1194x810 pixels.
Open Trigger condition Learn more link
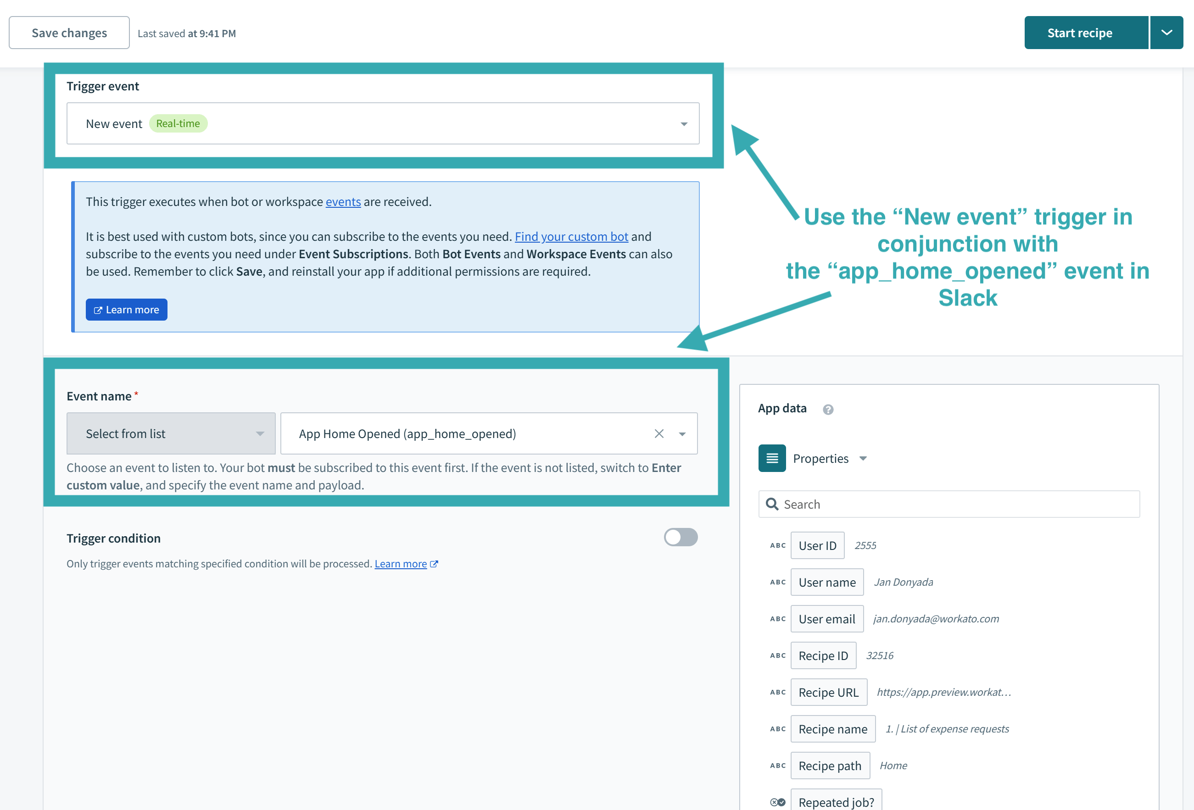[x=401, y=564]
